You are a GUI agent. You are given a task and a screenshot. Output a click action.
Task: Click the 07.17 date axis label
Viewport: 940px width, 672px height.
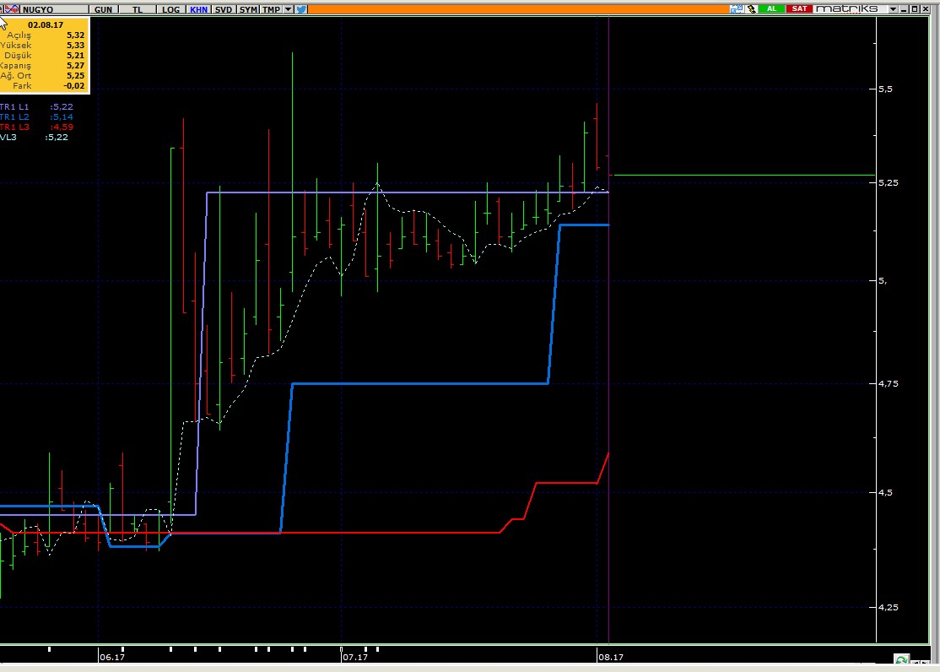(355, 657)
